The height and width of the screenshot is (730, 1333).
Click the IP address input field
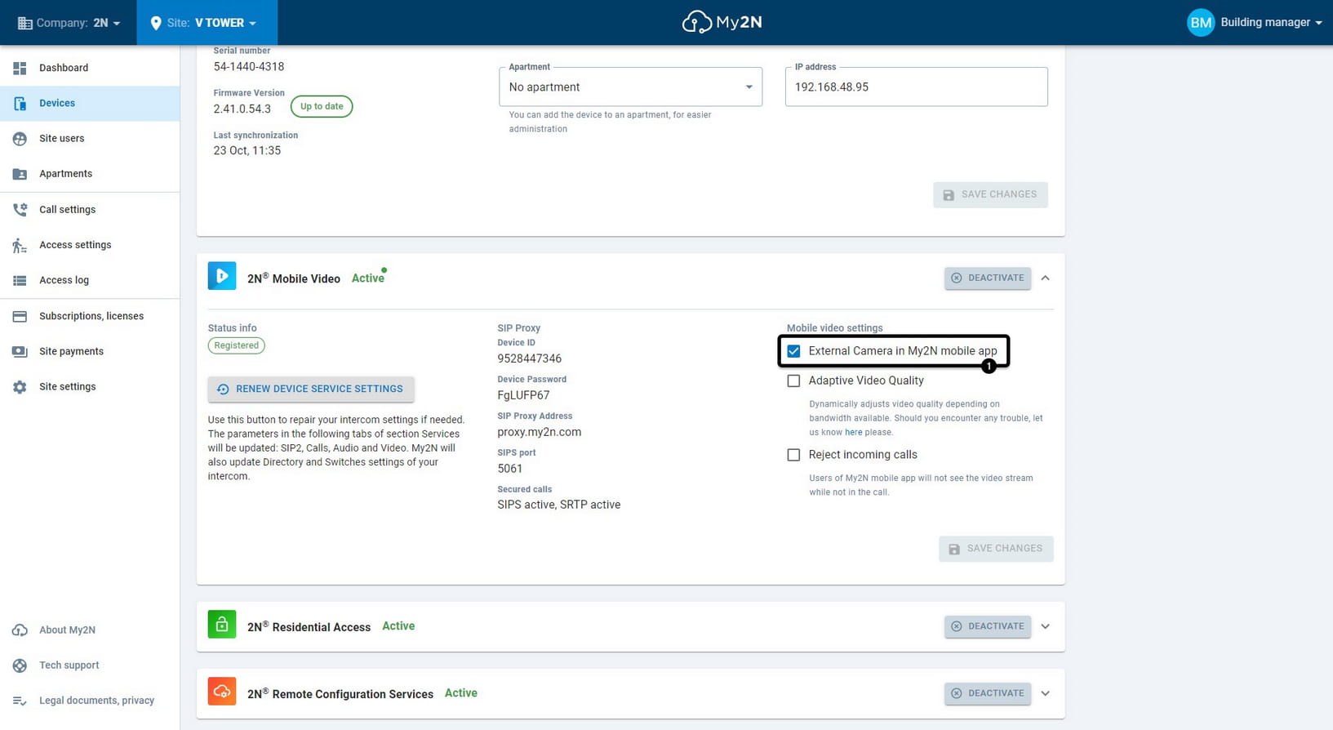click(x=916, y=87)
